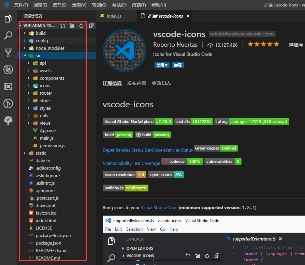This screenshot has width=305, height=265.
Task: Open the Source Control view
Action: 8,52
